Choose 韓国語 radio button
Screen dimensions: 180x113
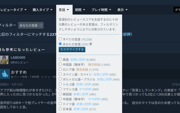tap(60, 94)
